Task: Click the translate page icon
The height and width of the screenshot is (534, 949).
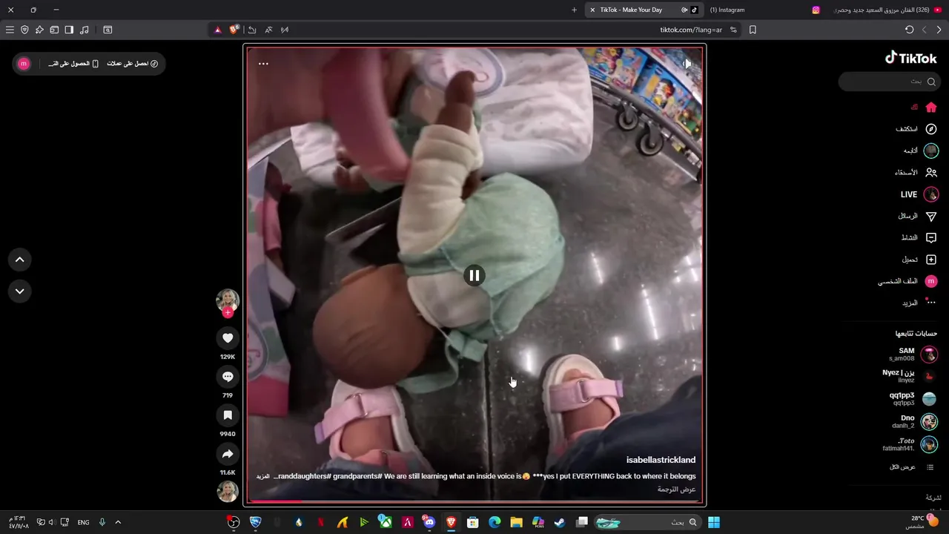Action: pyautogui.click(x=268, y=30)
